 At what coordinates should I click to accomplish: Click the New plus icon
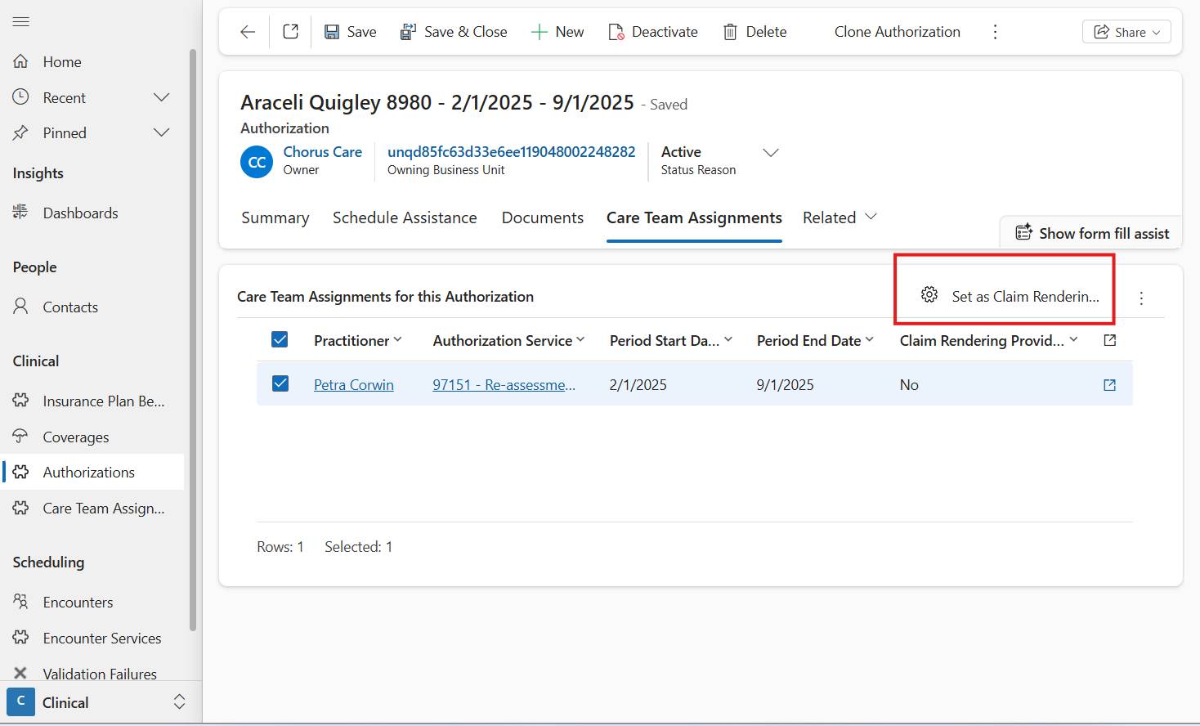pyautogui.click(x=539, y=32)
